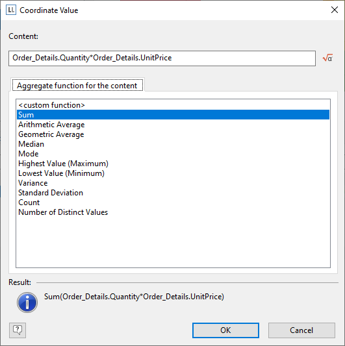
Task: Click the help question mark icon
Action: [x=18, y=330]
